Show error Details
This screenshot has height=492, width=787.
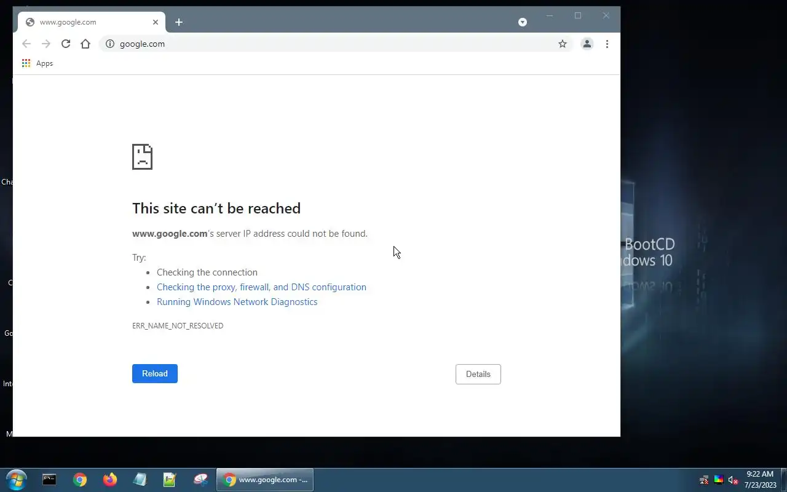coord(478,374)
